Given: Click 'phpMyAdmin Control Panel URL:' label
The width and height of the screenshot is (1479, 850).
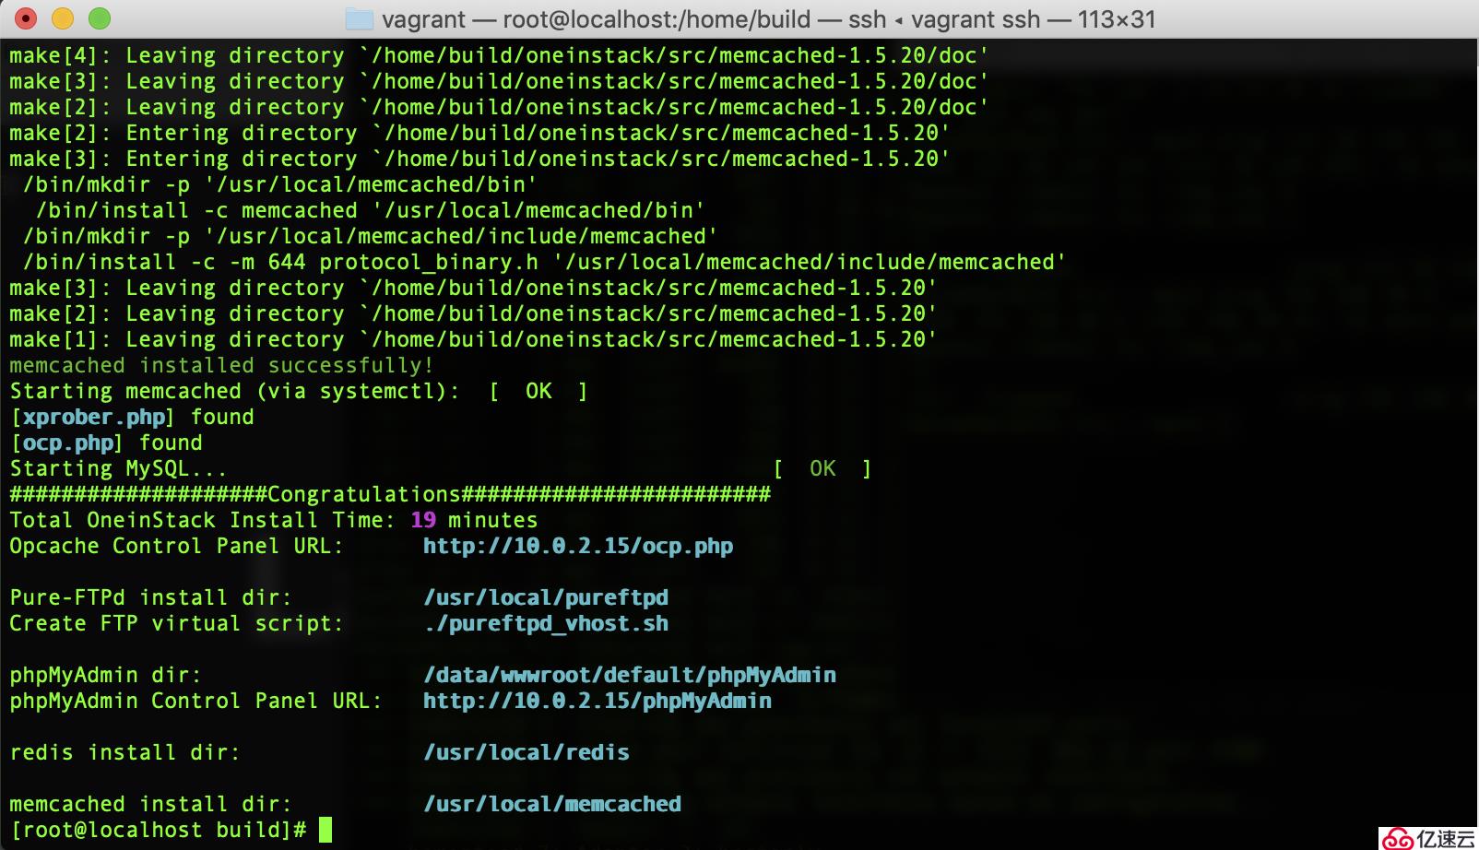Looking at the screenshot, I should (x=195, y=701).
